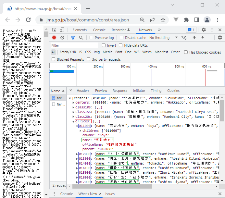This screenshot has height=198, width=225.
Task: Bookmark this page with star icon
Action: (x=163, y=20)
